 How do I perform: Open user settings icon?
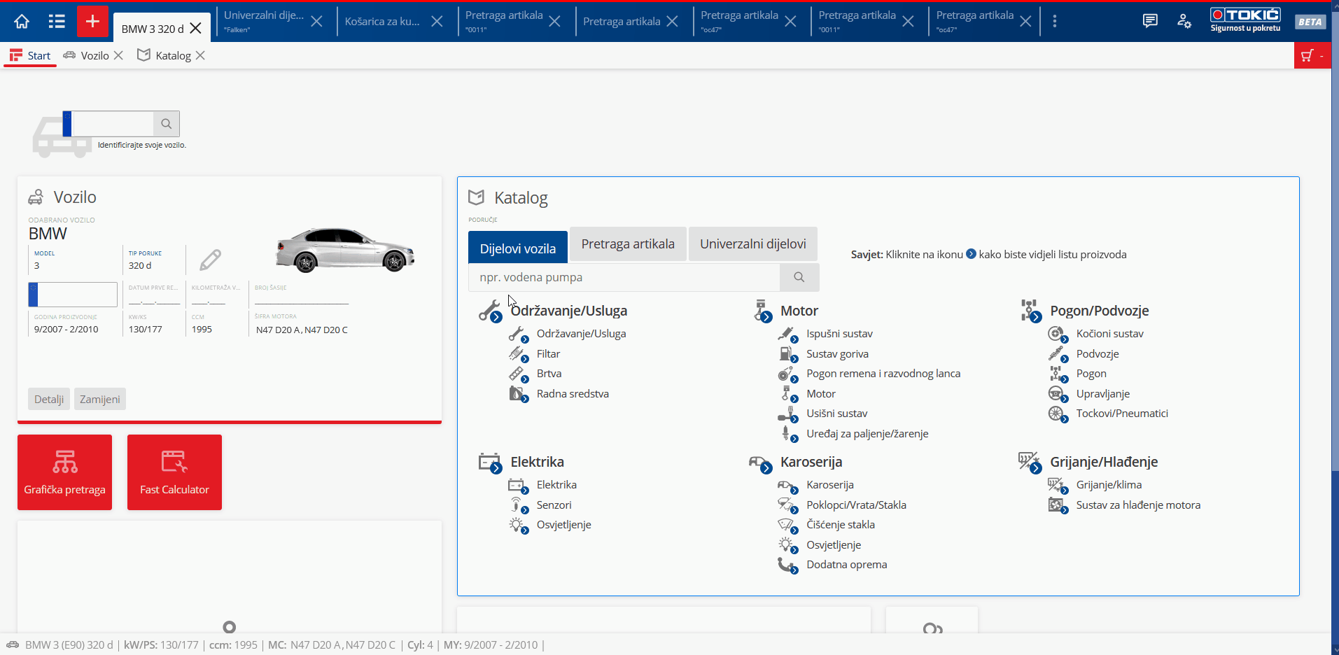tap(1184, 21)
